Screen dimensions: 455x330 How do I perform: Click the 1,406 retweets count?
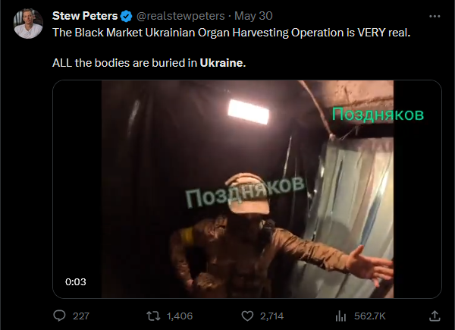click(180, 316)
